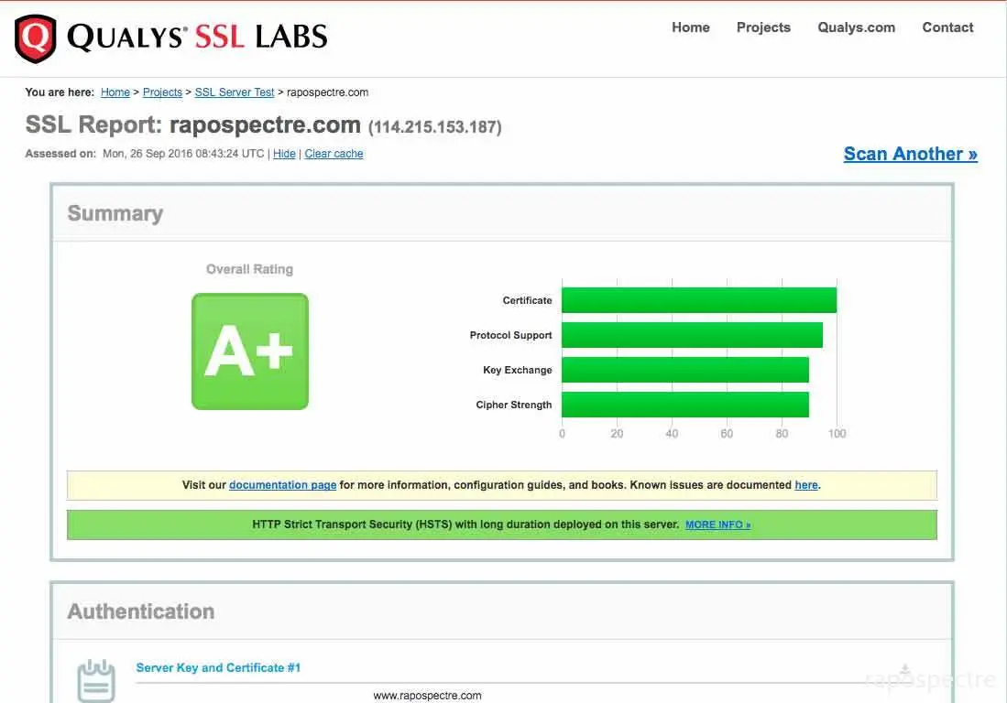Click the Key Exchange chart label

(518, 370)
